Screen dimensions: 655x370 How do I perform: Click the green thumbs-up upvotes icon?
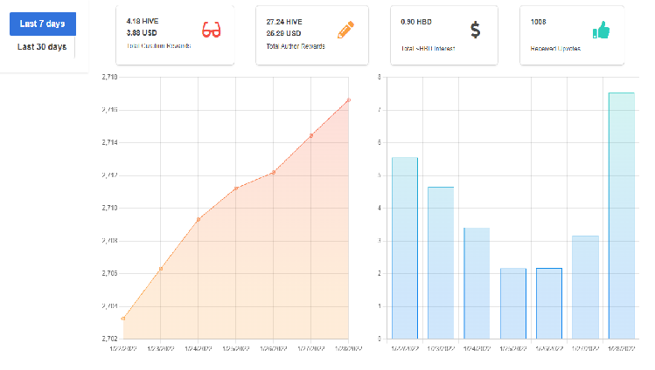coord(601,30)
